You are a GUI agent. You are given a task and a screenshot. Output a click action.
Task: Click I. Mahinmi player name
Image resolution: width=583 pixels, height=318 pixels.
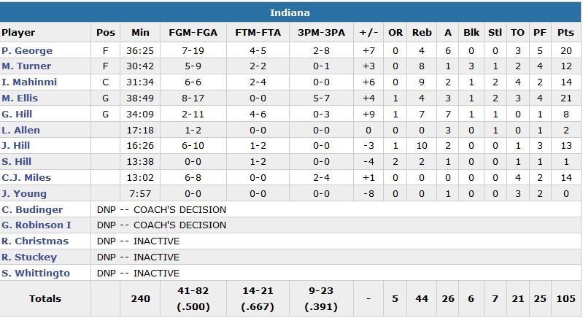point(28,82)
